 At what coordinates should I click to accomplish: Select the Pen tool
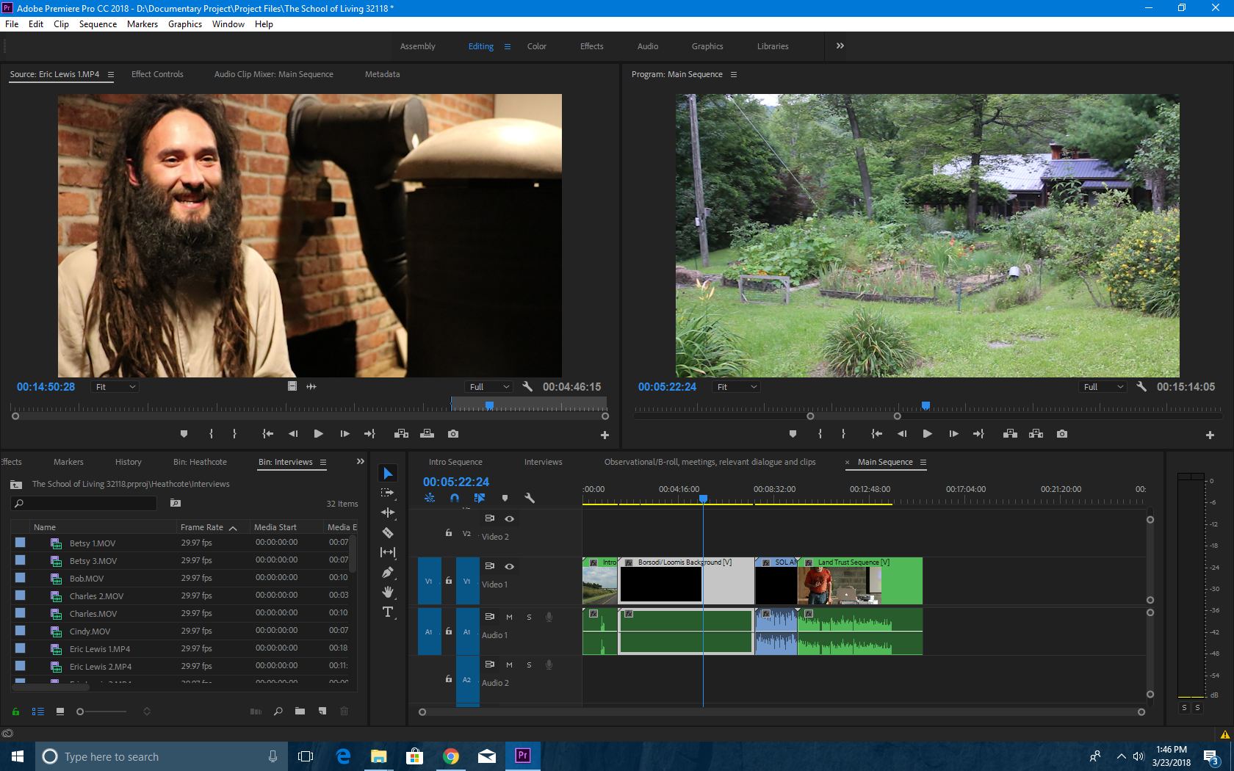pyautogui.click(x=388, y=572)
